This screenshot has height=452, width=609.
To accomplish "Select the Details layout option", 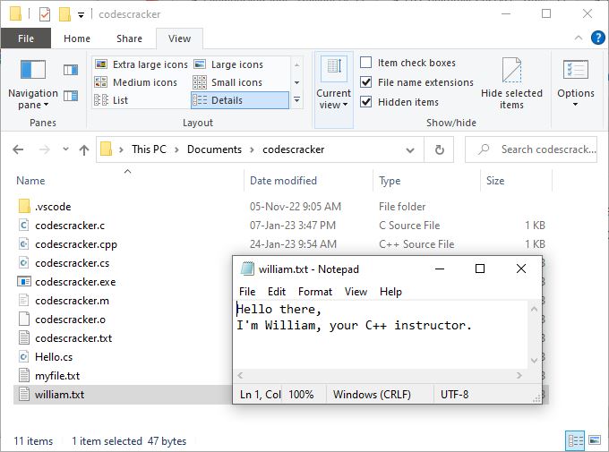I will coord(240,100).
